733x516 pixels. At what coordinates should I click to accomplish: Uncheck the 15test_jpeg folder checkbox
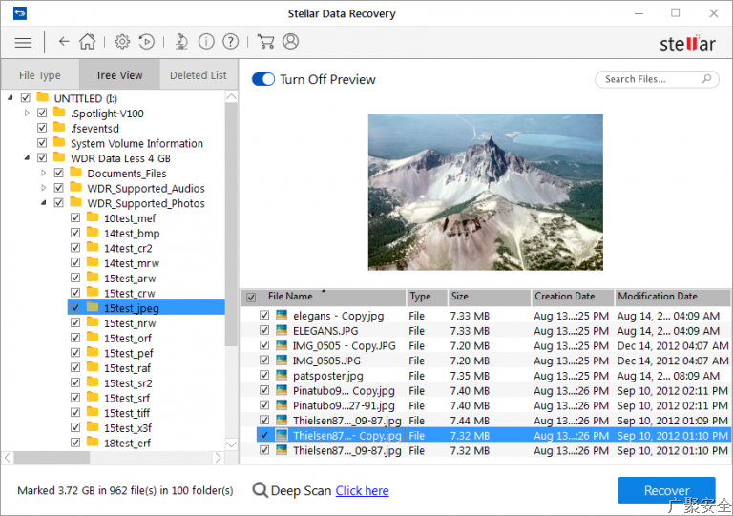point(75,307)
